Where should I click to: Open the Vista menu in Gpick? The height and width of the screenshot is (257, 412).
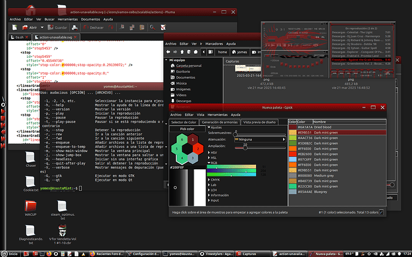pyautogui.click(x=201, y=114)
